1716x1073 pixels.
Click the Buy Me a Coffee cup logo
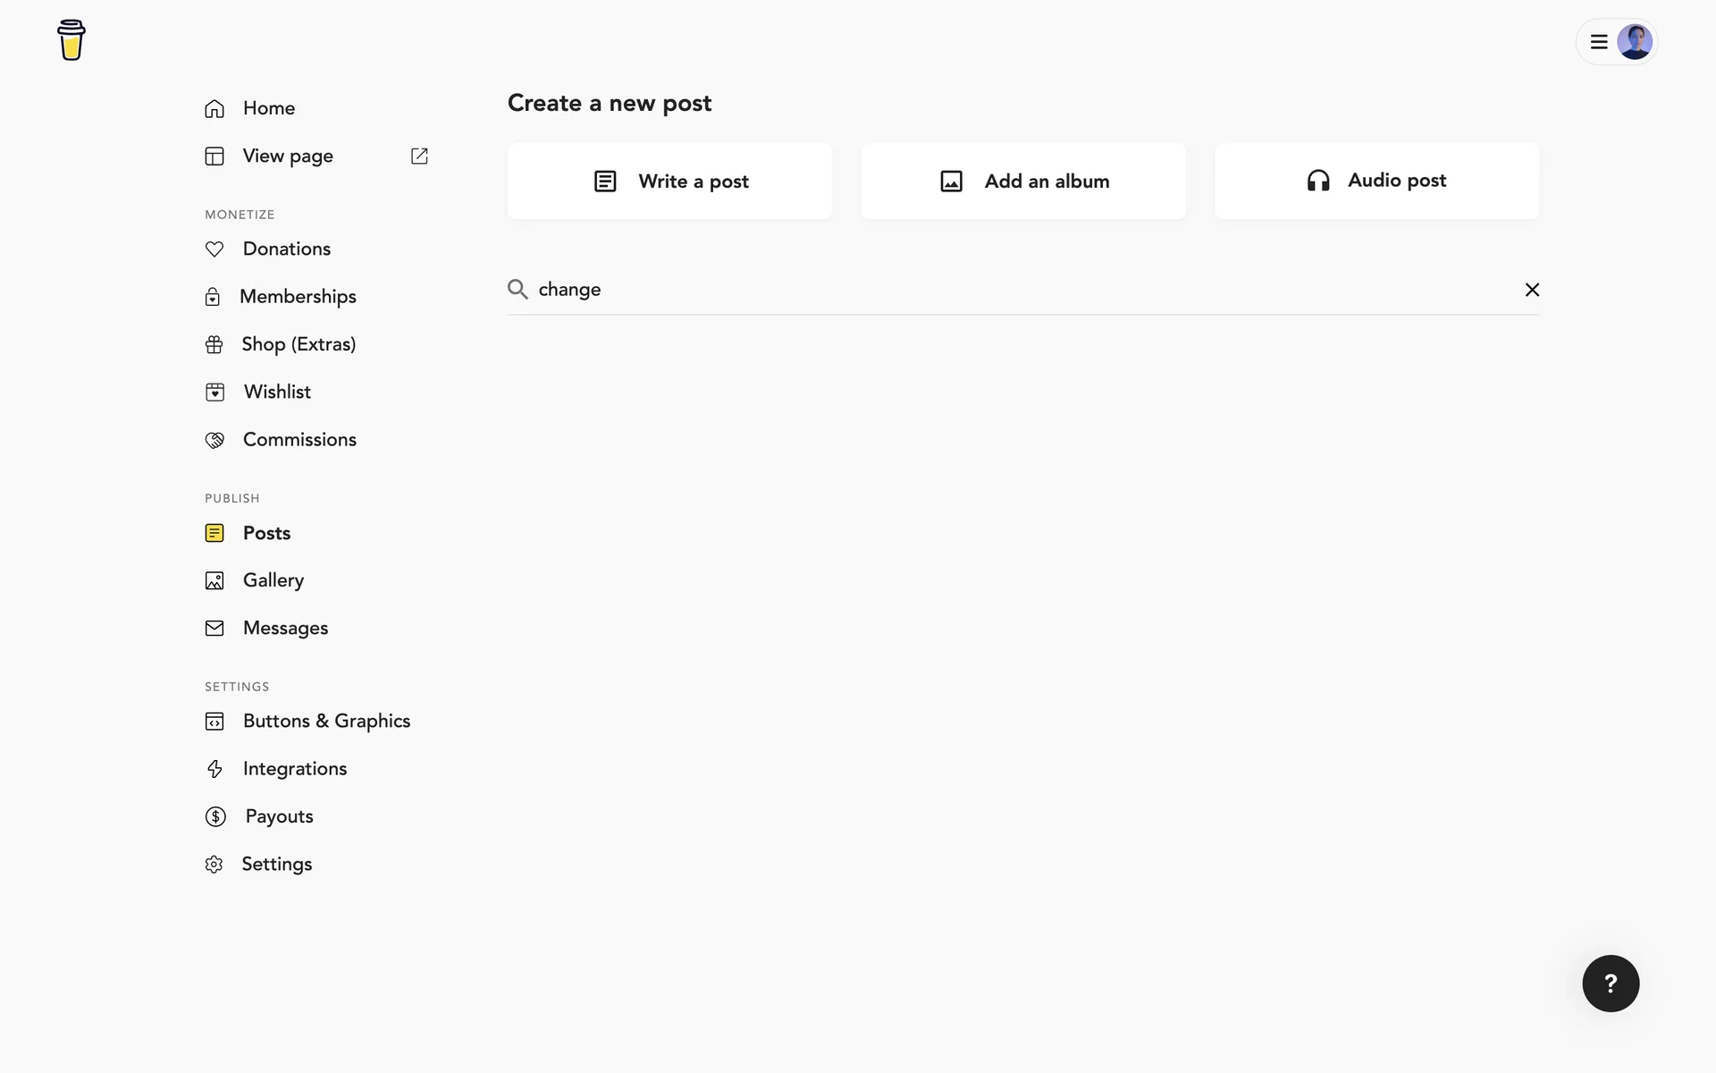71,40
